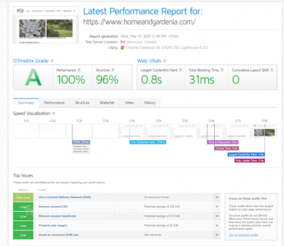Image resolution: width=284 pixels, height=246 pixels.
Task: Click the Canada flag icon
Action: (123, 42)
